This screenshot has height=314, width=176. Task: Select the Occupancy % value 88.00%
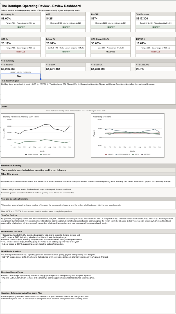tap(21, 19)
